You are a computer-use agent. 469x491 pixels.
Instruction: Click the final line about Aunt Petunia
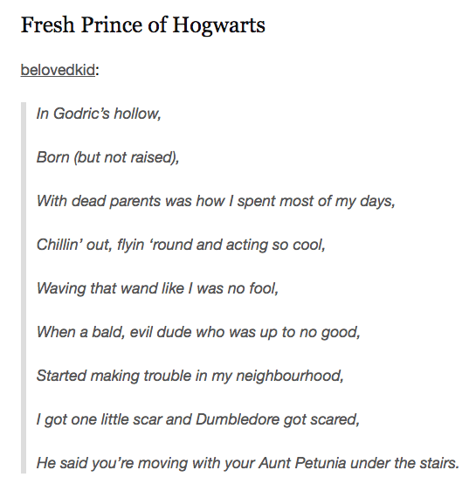point(248,463)
